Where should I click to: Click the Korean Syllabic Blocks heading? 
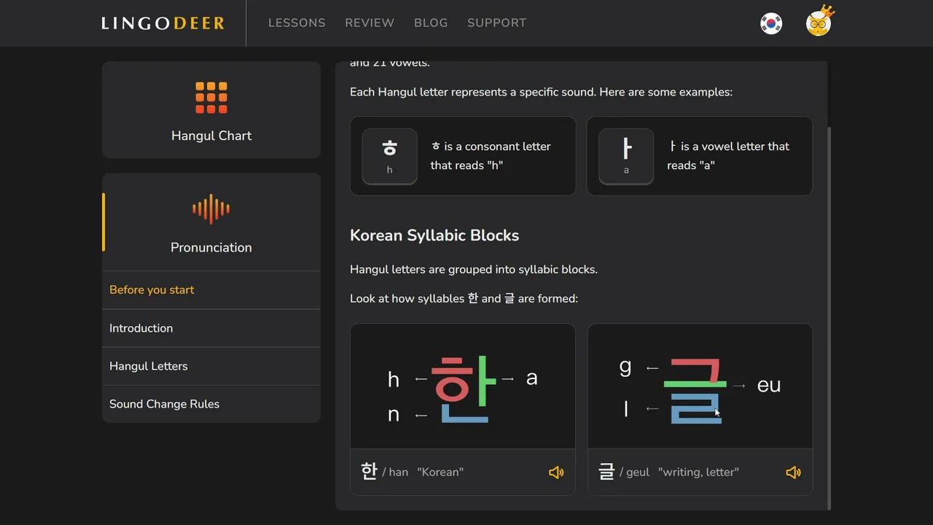click(434, 236)
